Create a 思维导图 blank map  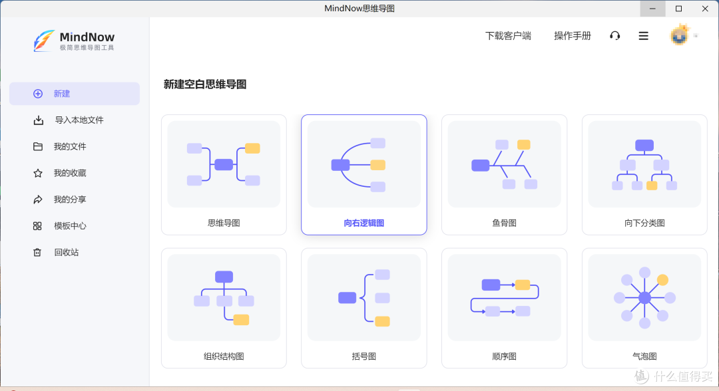pos(224,175)
